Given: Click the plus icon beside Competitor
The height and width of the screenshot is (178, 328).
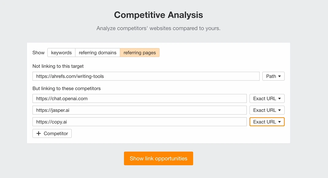Looking at the screenshot, I should pos(39,133).
